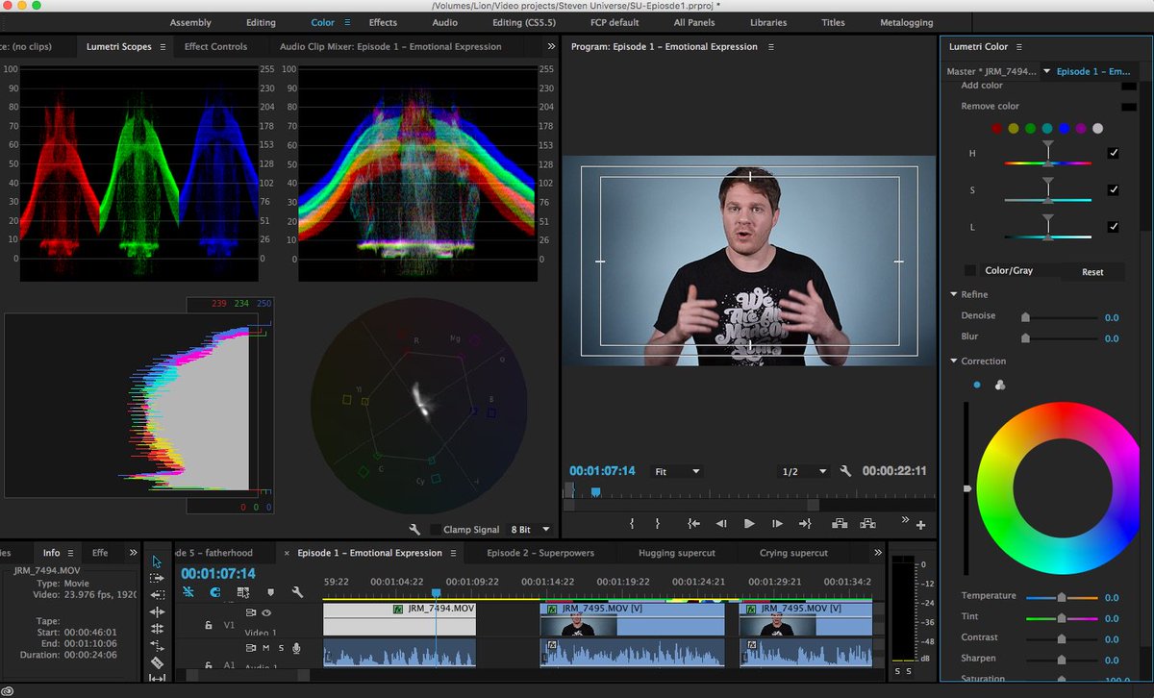Open the Hugging supercut sequence tab

[x=677, y=553]
